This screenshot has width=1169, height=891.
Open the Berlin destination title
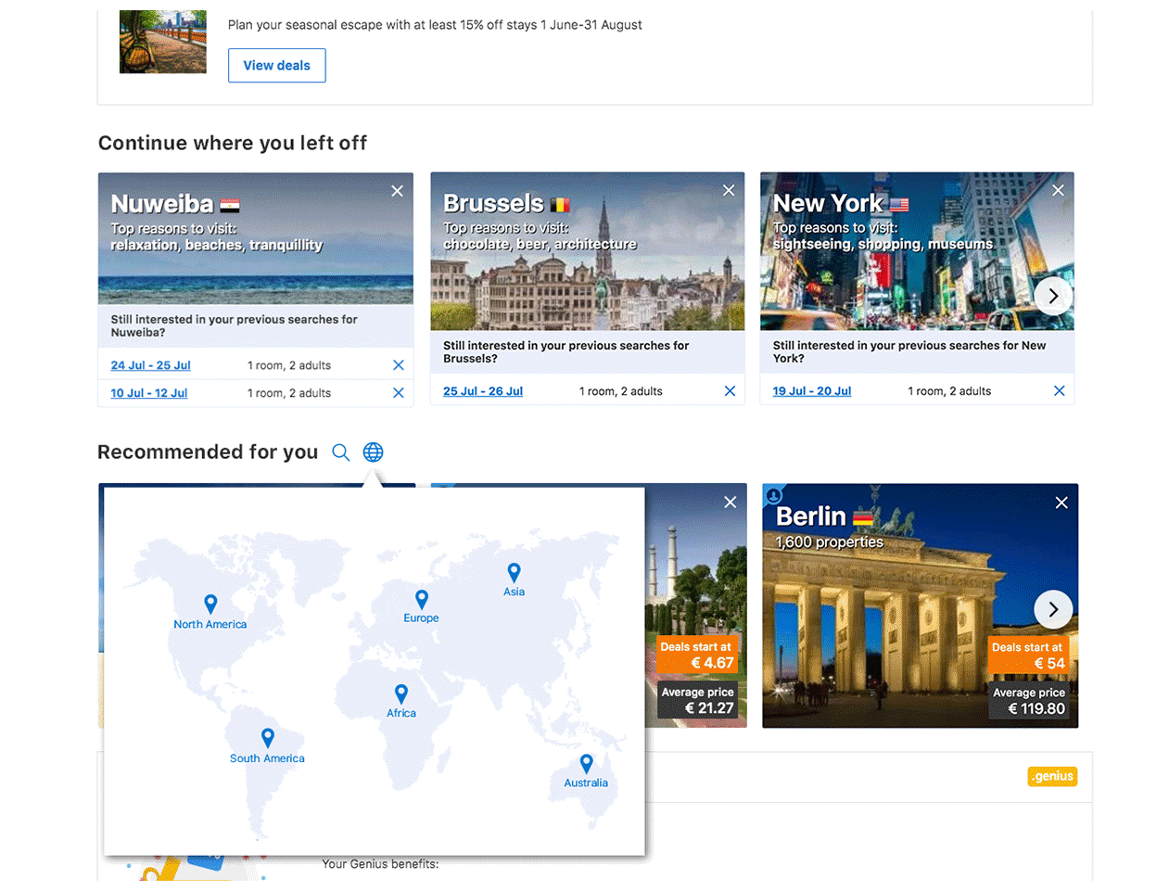pyautogui.click(x=811, y=516)
